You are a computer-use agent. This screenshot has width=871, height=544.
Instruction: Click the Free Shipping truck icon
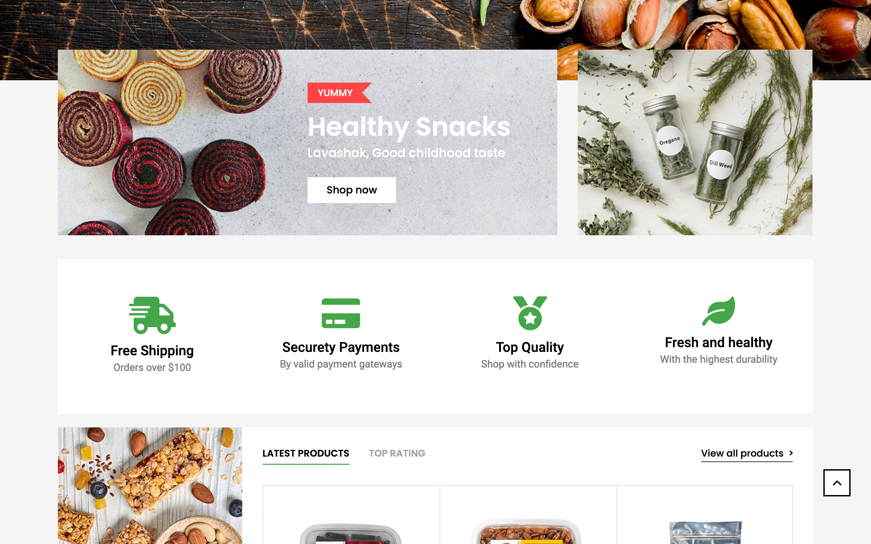[x=152, y=315]
